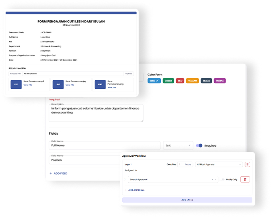
Task: Remove the Search Approval row via trash icon
Action: [x=245, y=179]
